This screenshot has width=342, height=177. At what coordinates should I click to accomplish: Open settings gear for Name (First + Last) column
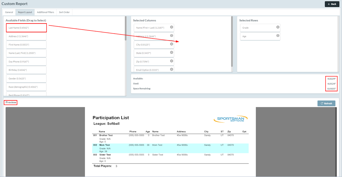(x=172, y=27)
